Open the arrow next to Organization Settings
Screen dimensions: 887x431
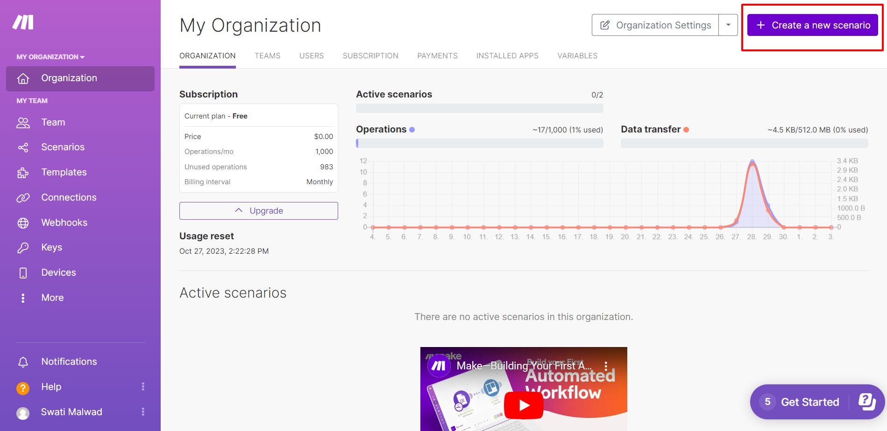point(728,25)
